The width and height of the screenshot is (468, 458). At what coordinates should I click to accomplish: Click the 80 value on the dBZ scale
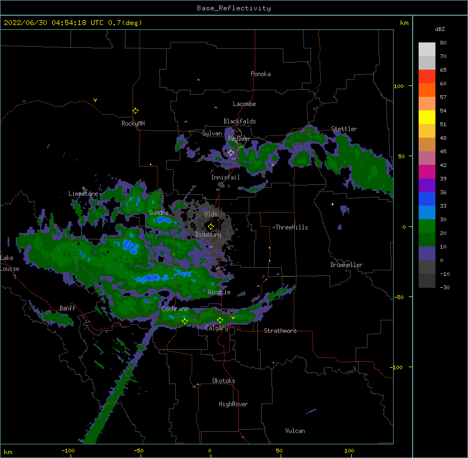443,43
